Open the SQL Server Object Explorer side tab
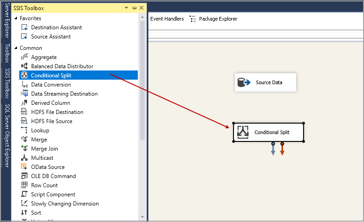 7,135
